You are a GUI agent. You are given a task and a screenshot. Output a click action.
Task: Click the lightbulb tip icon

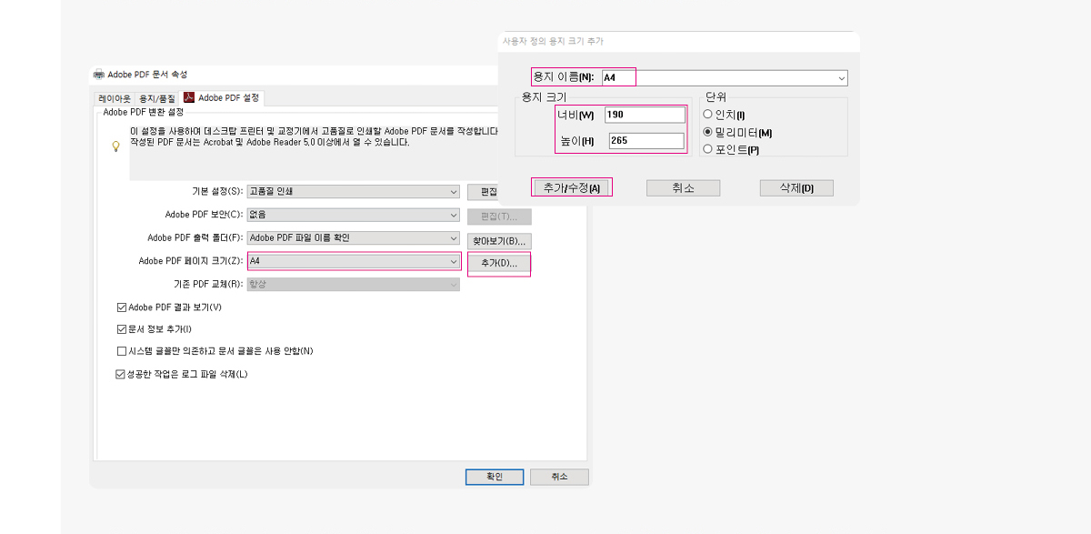[115, 146]
